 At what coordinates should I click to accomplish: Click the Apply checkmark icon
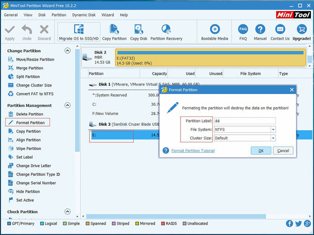pyautogui.click(x=9, y=30)
